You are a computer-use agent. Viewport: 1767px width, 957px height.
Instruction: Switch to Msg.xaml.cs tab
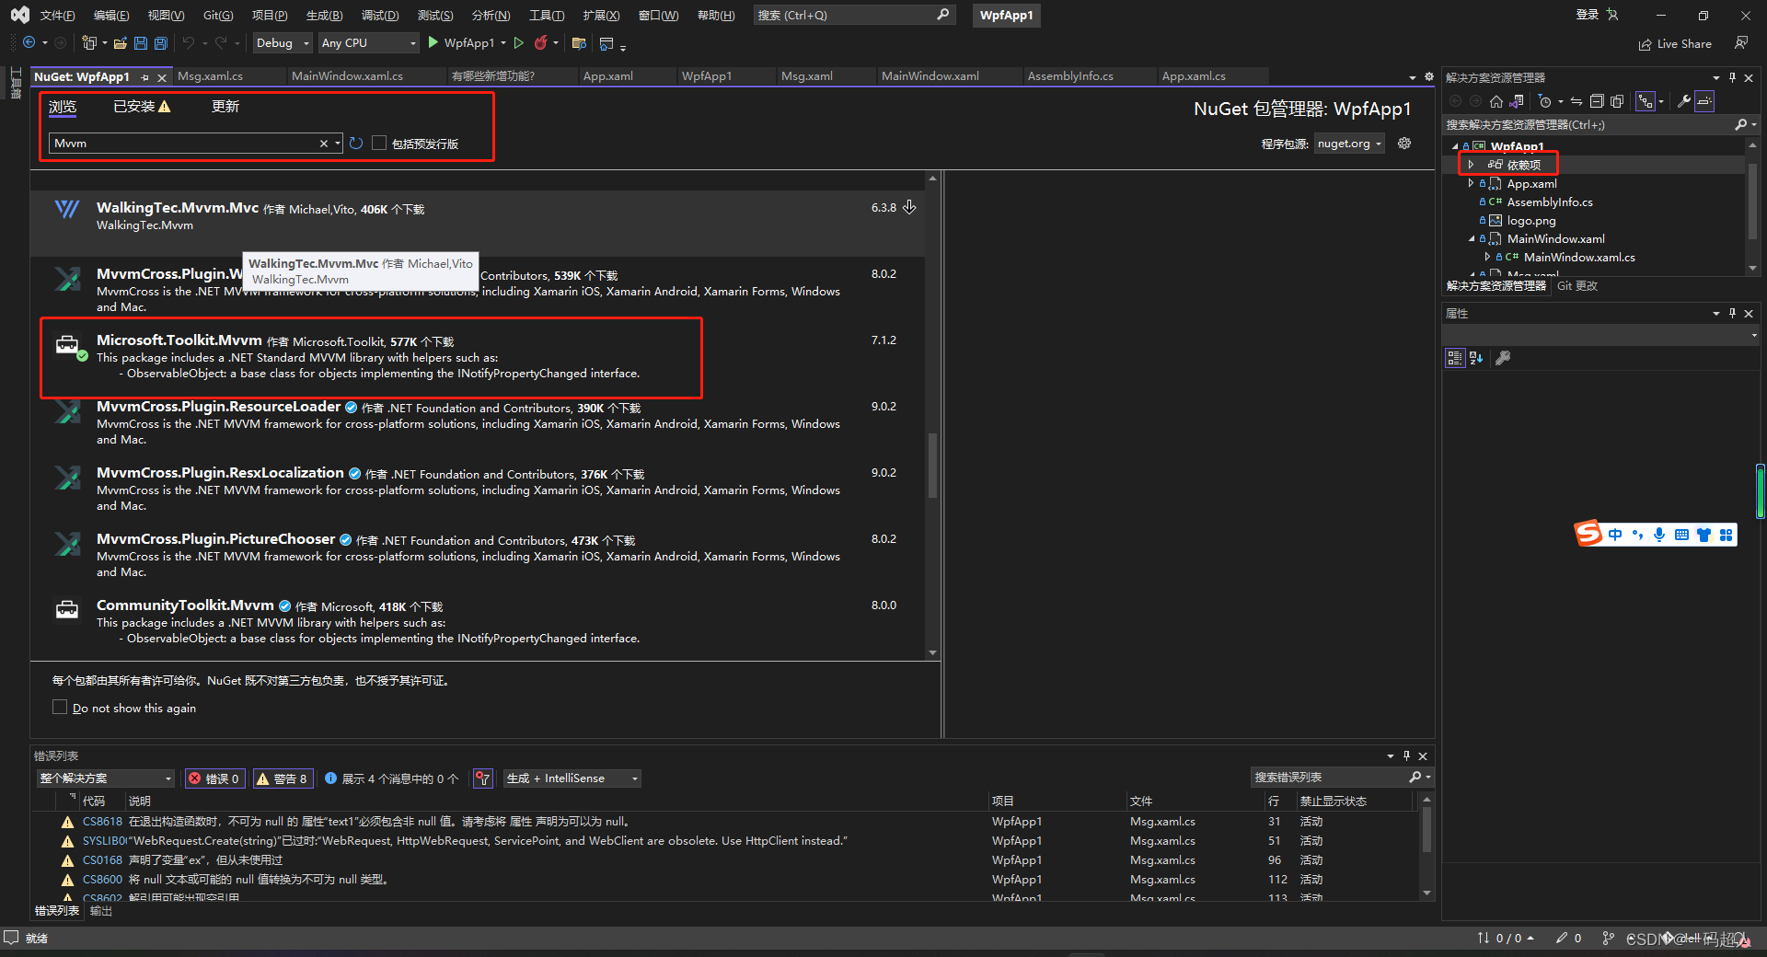pos(211,76)
